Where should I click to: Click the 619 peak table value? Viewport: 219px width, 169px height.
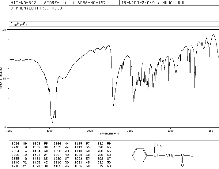click(100, 166)
